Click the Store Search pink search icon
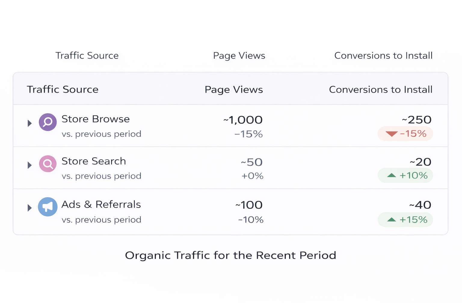This screenshot has height=308, width=462. pos(48,164)
